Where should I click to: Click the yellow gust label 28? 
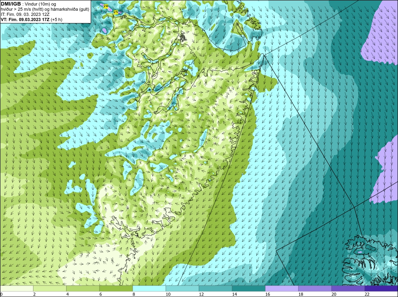click(106, 6)
